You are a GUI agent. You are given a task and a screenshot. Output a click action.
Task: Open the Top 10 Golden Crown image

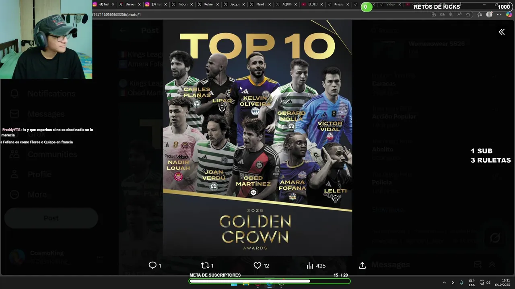pyautogui.click(x=257, y=138)
